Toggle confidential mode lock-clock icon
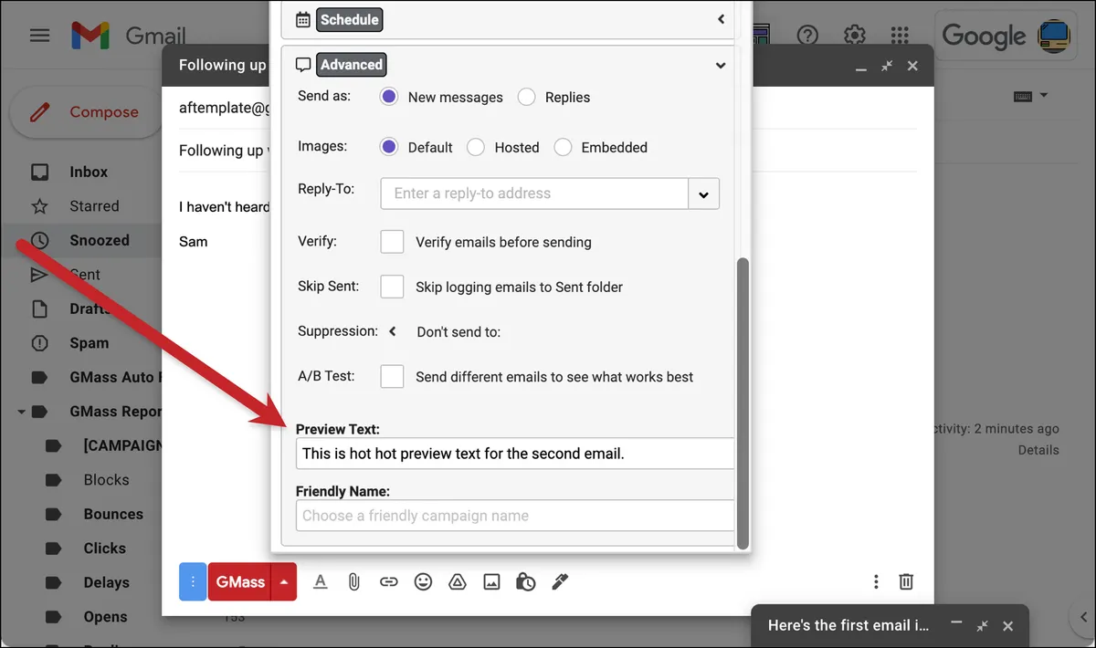This screenshot has width=1096, height=648. pyautogui.click(x=526, y=581)
